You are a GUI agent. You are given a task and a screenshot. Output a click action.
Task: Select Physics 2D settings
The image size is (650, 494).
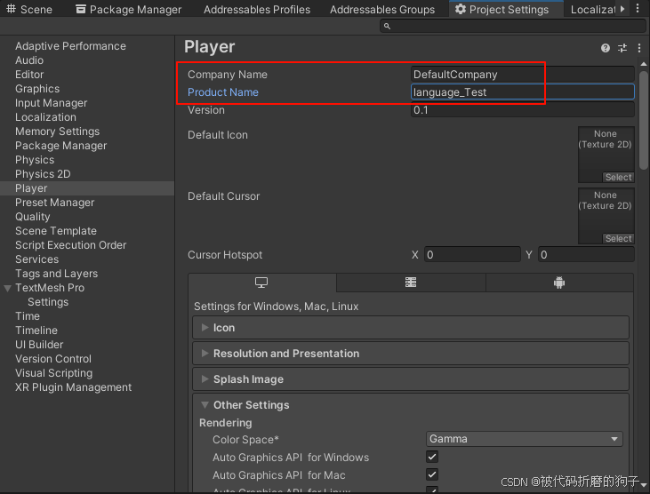[43, 174]
